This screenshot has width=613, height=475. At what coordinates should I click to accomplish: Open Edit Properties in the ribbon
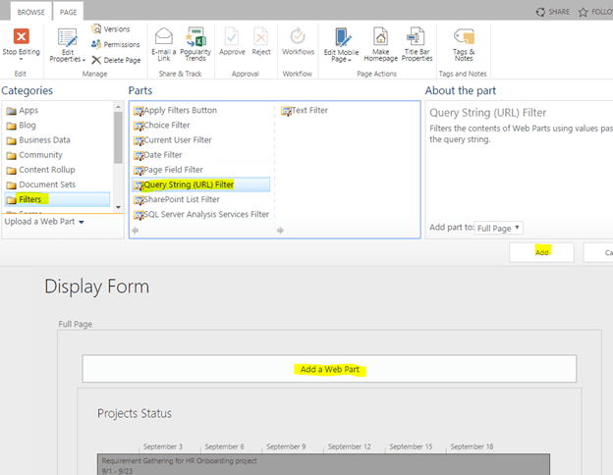(67, 45)
